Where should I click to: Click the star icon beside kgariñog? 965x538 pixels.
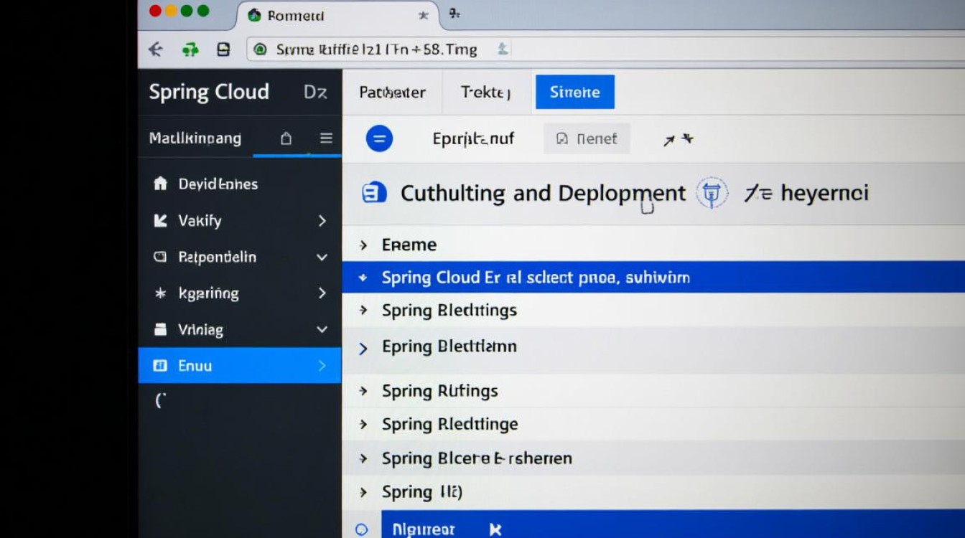pos(161,293)
